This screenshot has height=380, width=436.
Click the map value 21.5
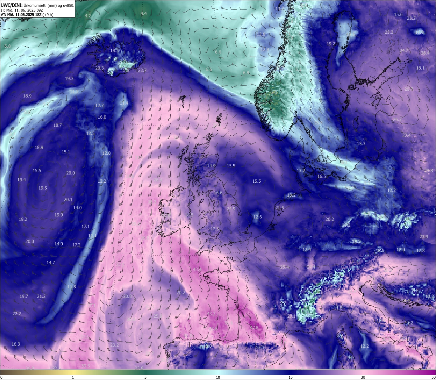(280, 208)
